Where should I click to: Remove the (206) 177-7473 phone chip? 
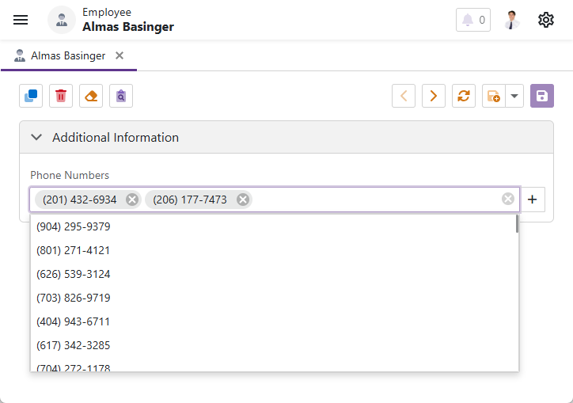[243, 200]
